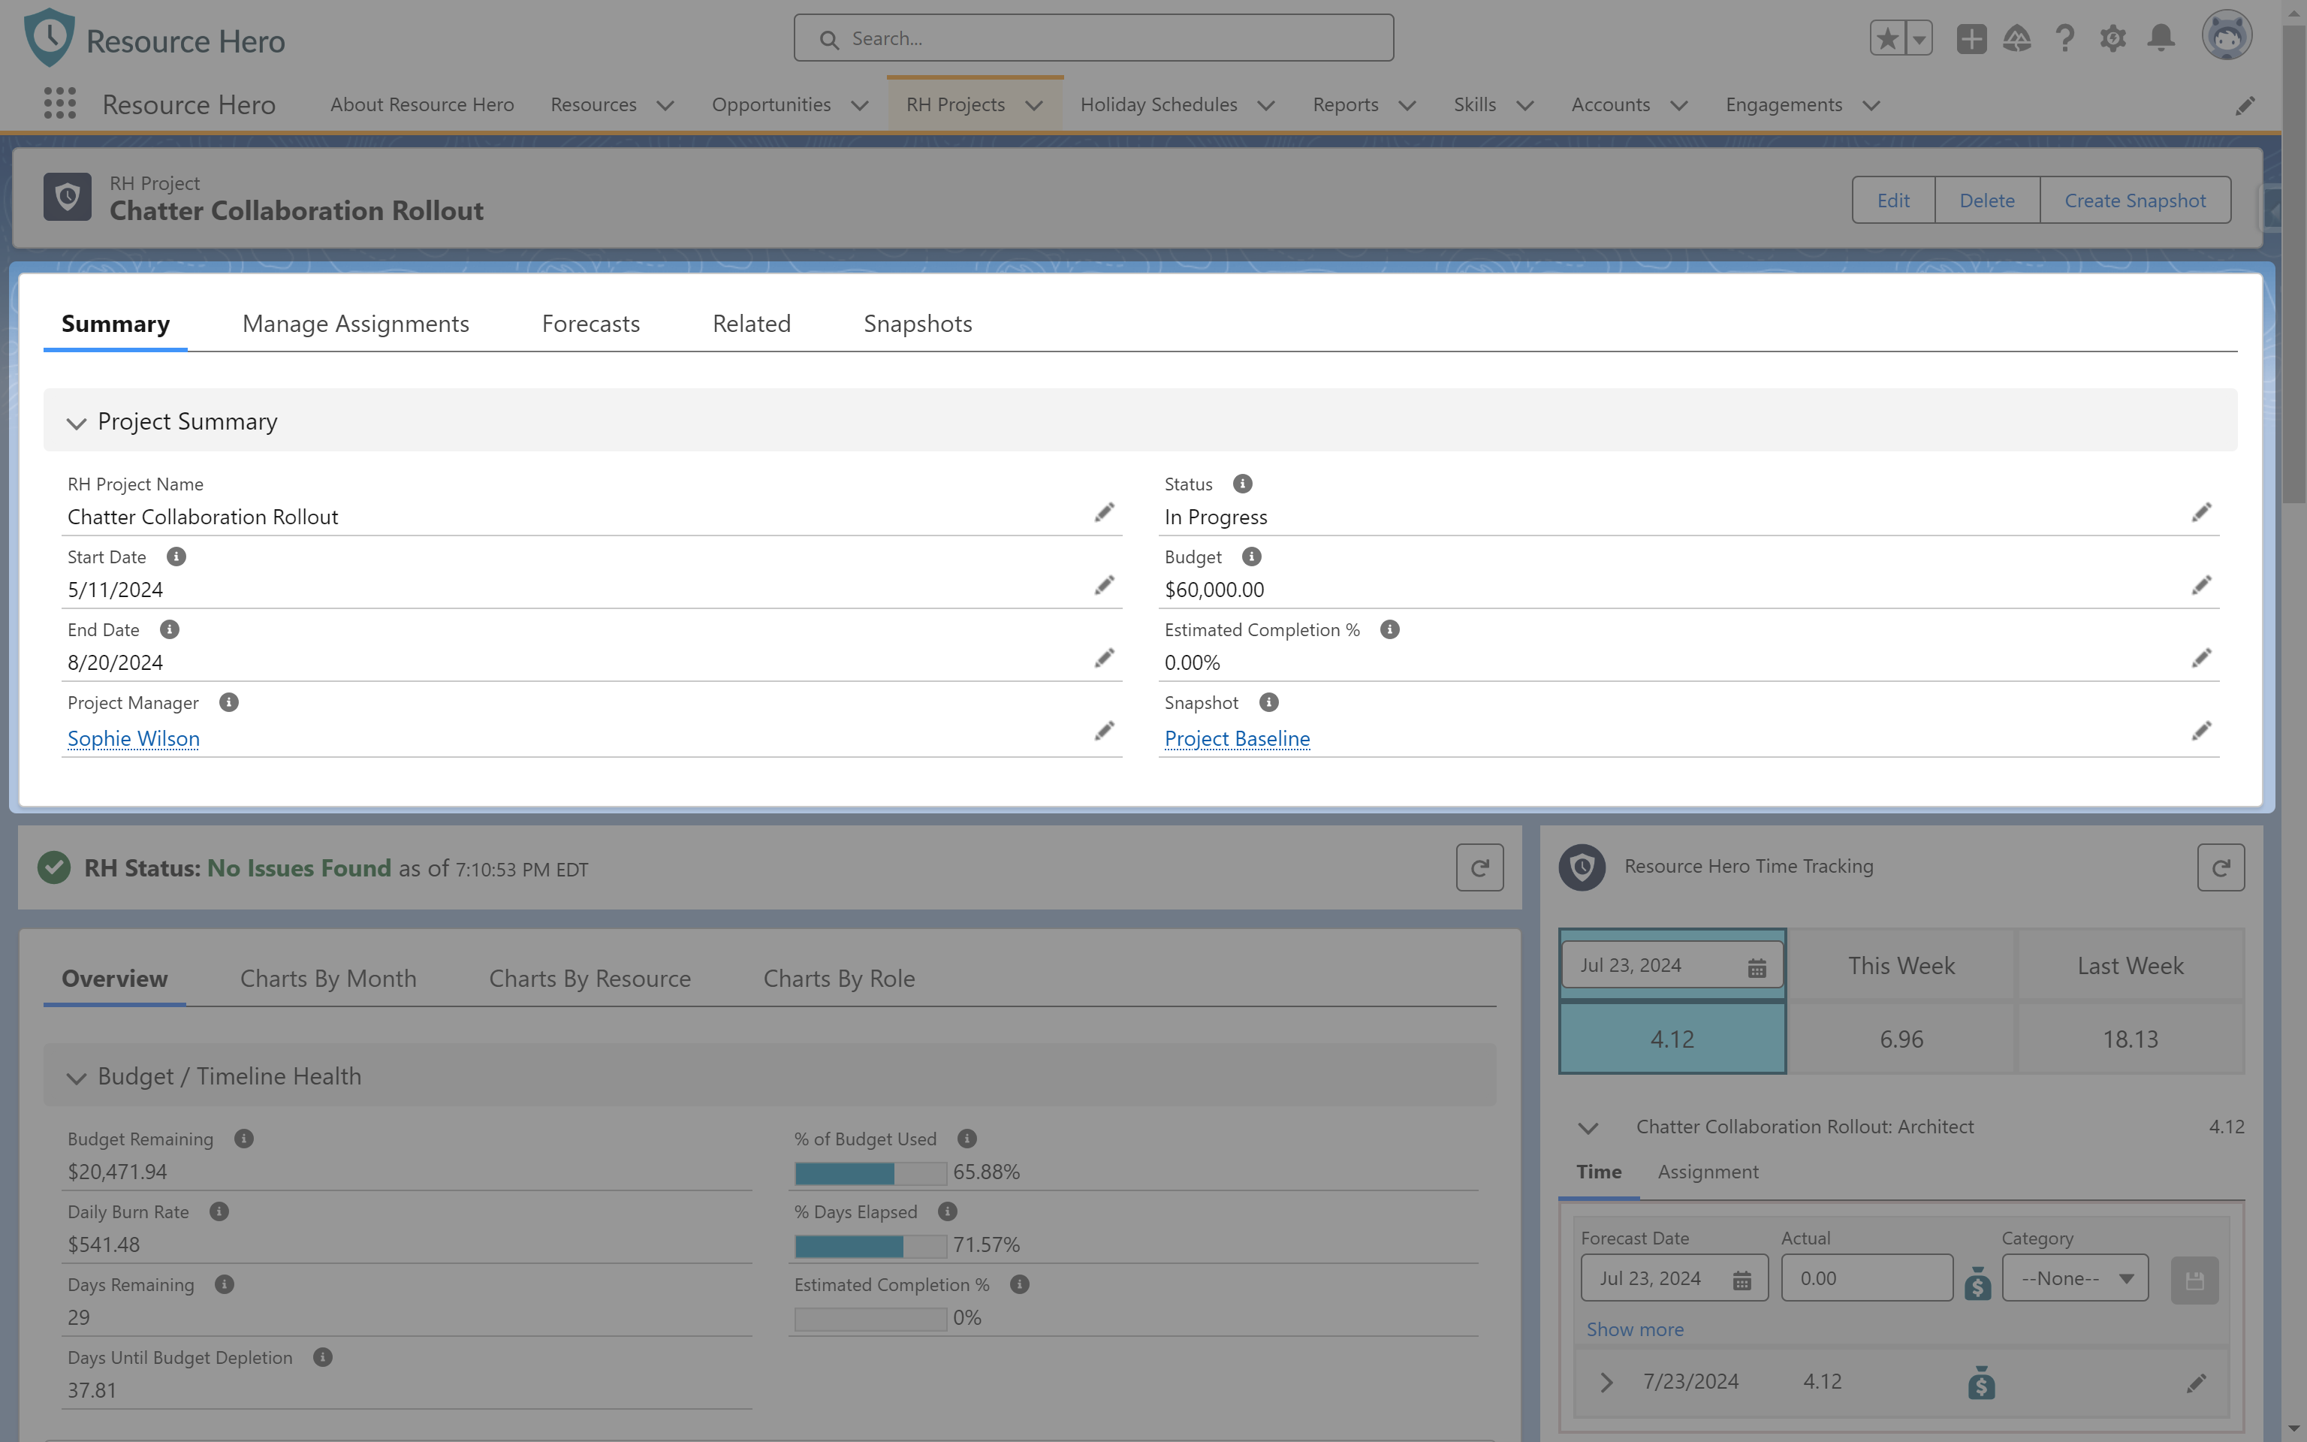
Task: Edit the Snapshot field pencil
Action: (x=2201, y=732)
